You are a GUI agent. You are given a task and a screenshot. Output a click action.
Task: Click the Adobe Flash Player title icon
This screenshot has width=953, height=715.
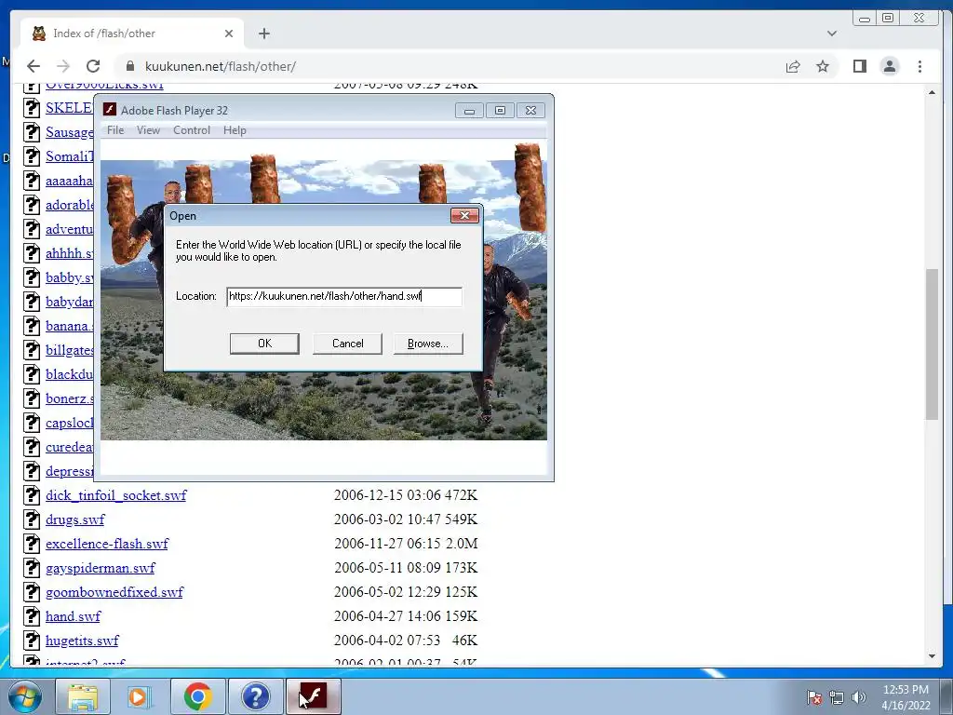click(x=110, y=110)
